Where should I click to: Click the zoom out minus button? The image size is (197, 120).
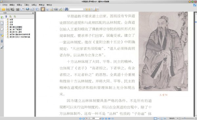click(x=180, y=118)
